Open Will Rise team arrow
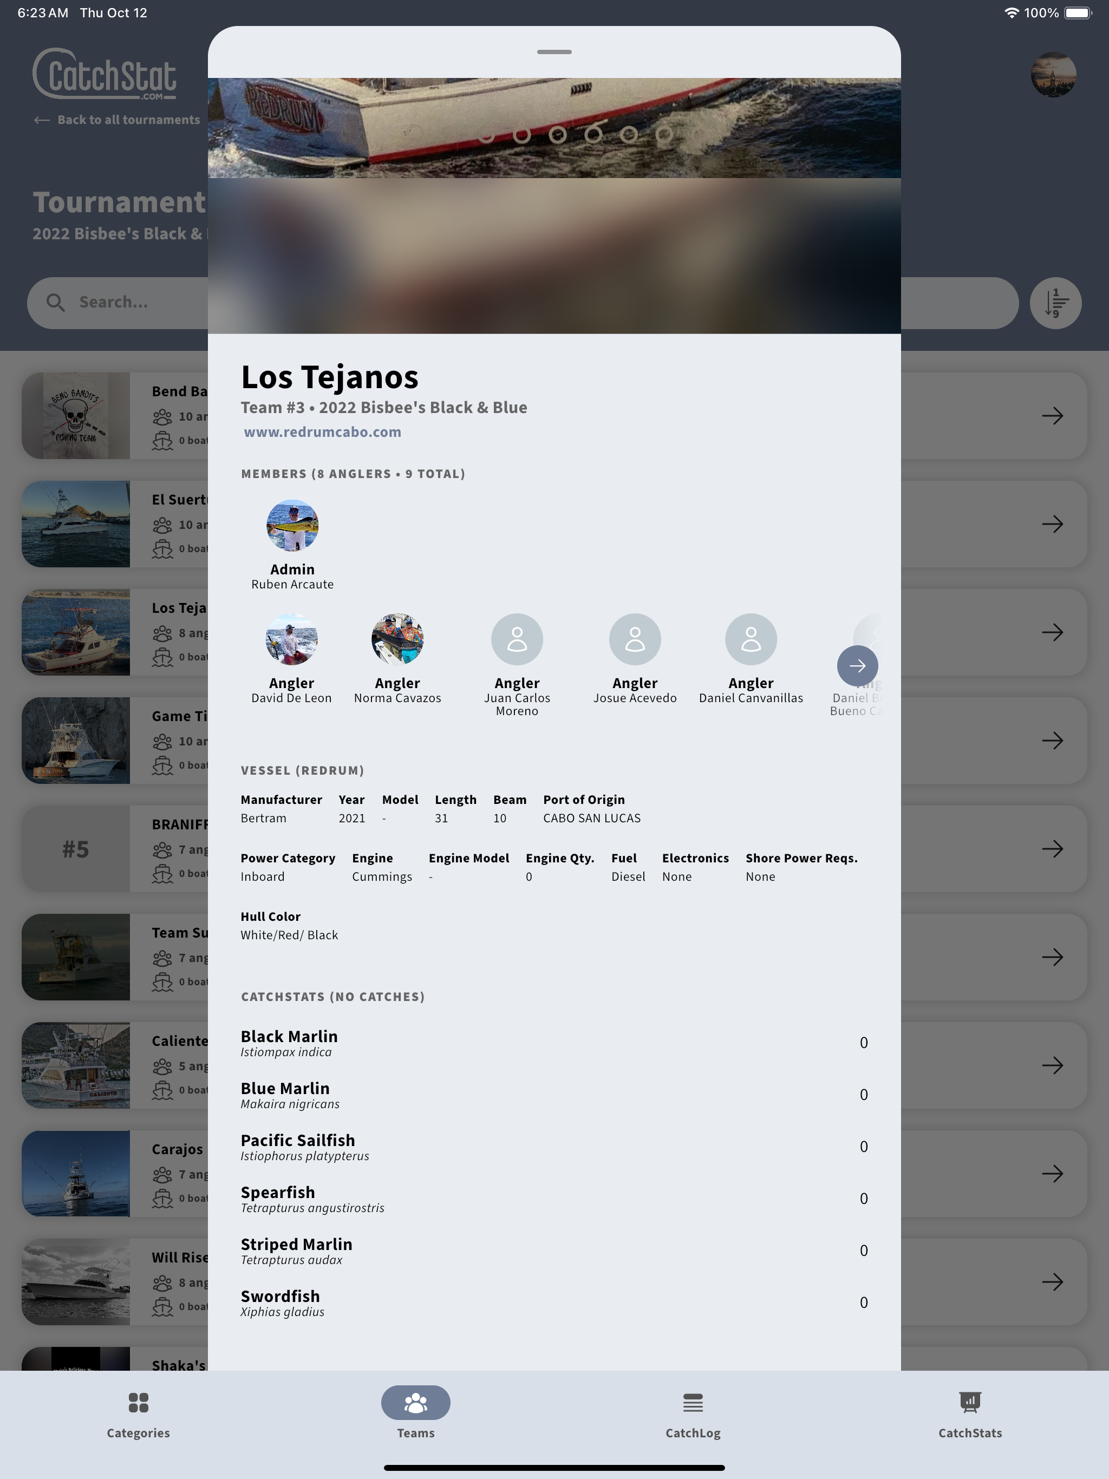 1053,1282
